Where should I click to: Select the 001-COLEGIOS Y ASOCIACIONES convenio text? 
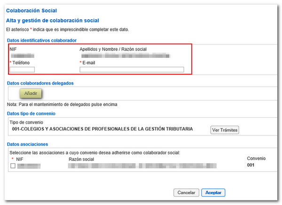coord(101,129)
